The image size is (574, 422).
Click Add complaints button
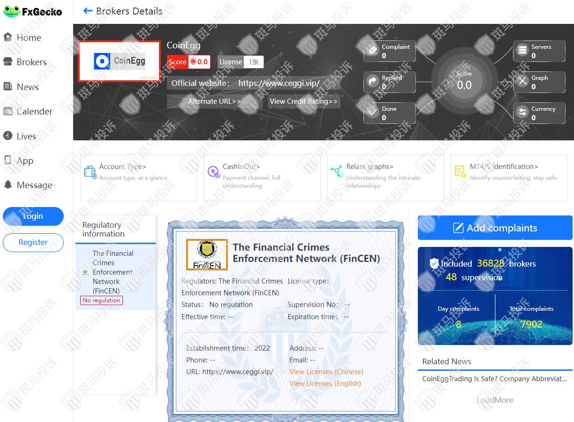coord(495,228)
